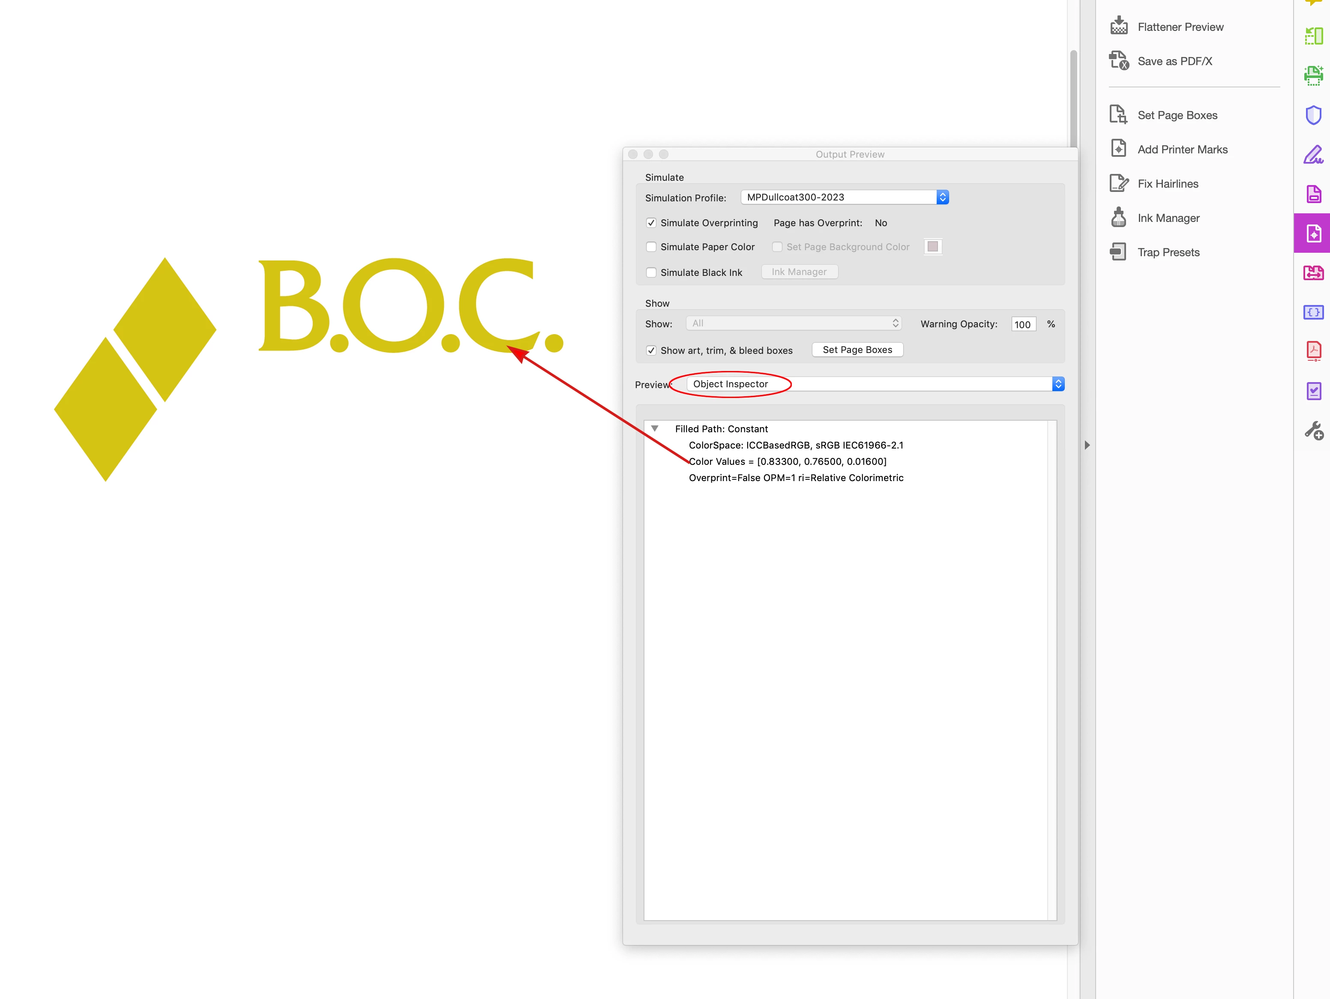The image size is (1330, 999).
Task: Click the Add Printer Marks icon
Action: 1118,149
